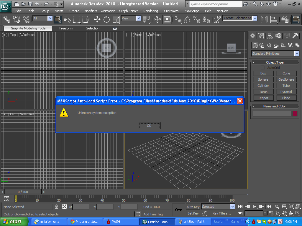Toggle Set Key animation mode
Viewport: 302px width, 226px height.
coord(193,213)
